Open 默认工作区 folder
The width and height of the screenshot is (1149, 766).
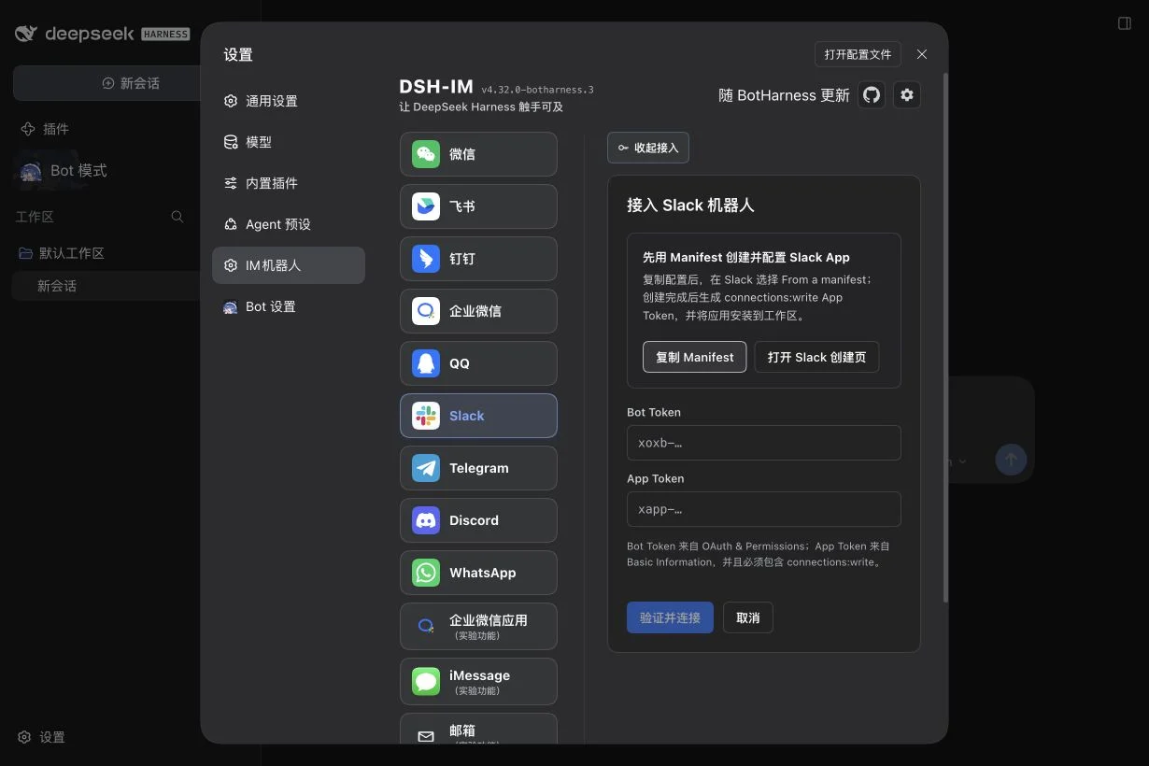pyautogui.click(x=62, y=253)
